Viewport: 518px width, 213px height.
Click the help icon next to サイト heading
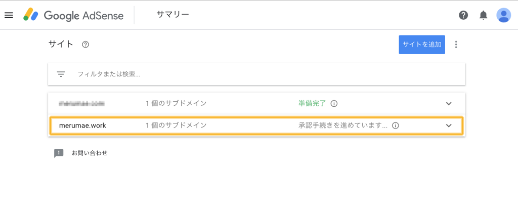85,45
